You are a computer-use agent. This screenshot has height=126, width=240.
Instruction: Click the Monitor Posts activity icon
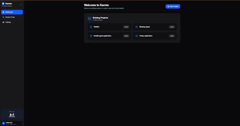coord(3,17)
